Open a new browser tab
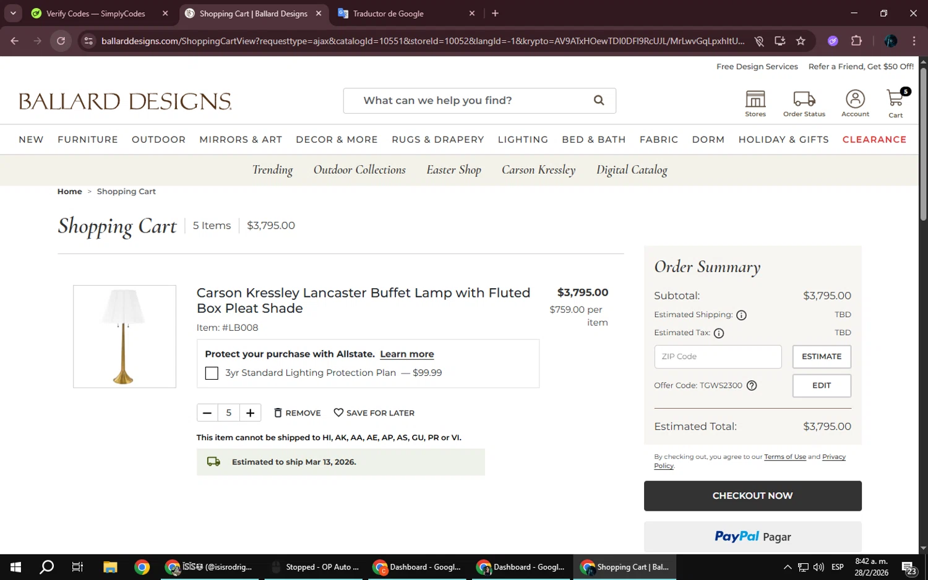 click(x=495, y=14)
